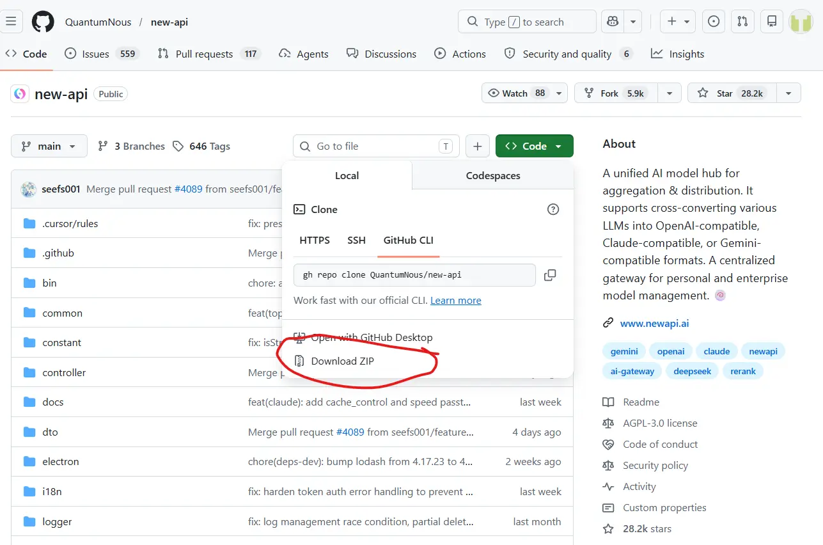Go to GitHub homepage via Octocat logo
The height and width of the screenshot is (545, 823).
(x=43, y=22)
